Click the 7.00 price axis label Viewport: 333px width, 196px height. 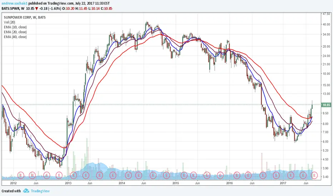point(325,132)
